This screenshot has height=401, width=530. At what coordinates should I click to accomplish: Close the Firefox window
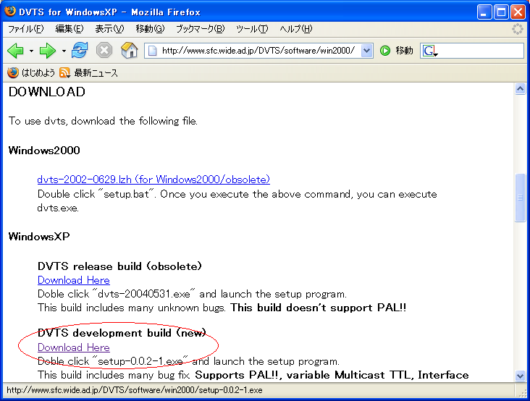pos(518,12)
